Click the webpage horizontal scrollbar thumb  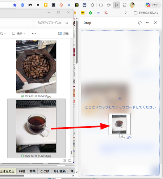tap(12, 175)
